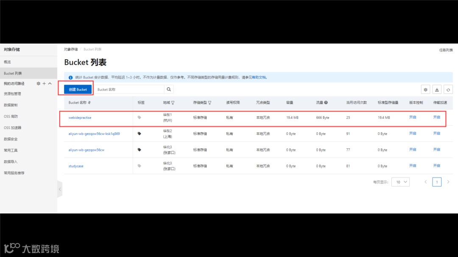Open the aliyun-wb-gezqow56cw-ksk1q869 bucket
458x257 pixels.
click(94, 134)
